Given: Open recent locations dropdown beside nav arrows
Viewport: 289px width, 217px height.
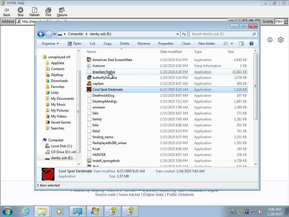Looking at the screenshot, I should point(54,34).
